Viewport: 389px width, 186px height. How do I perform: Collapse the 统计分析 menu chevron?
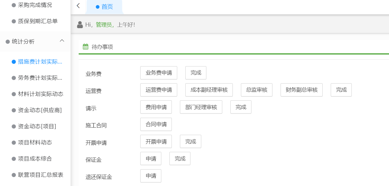[62, 41]
